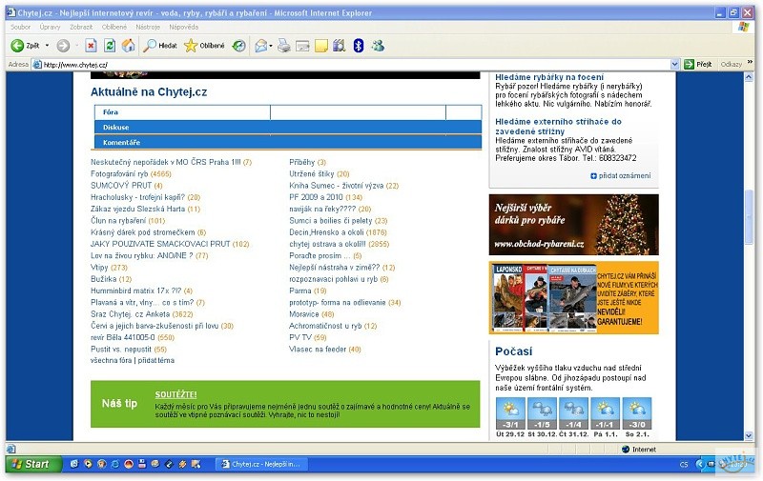The height and width of the screenshot is (481, 763).
Task: Click the Research books icon
Action: [x=340, y=46]
